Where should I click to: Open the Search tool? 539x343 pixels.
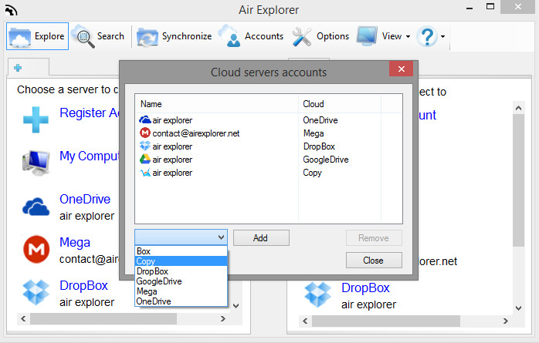pos(97,36)
